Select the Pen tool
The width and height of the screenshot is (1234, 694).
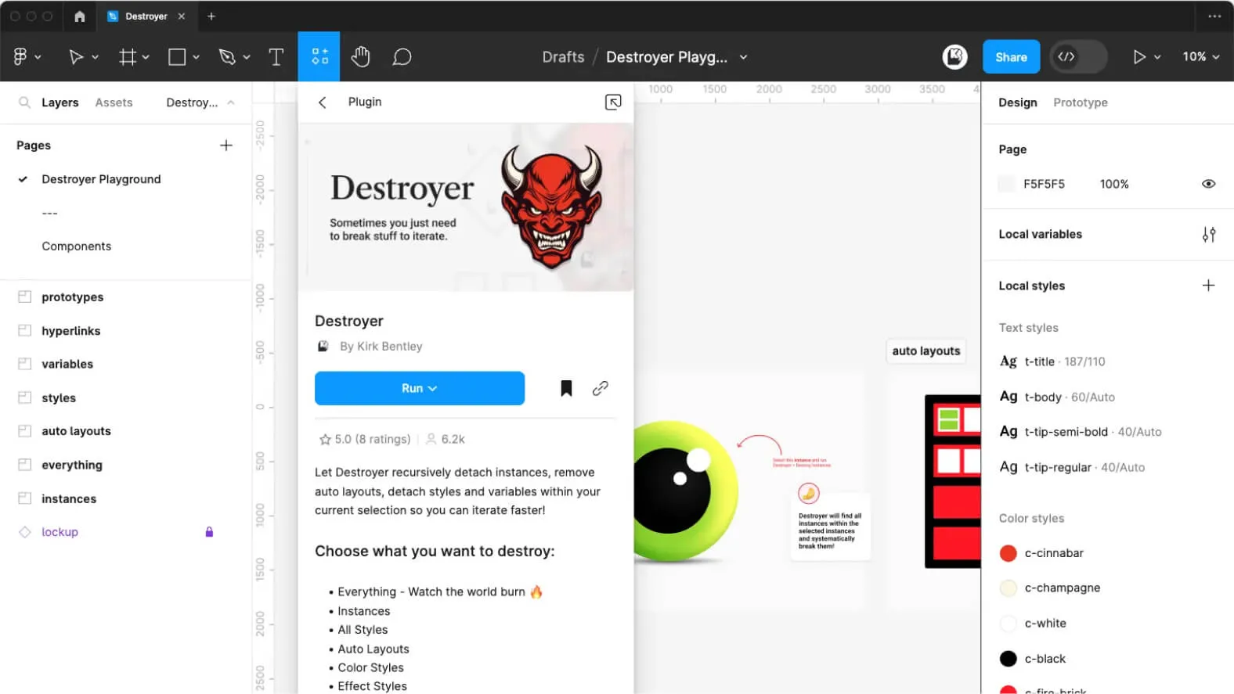pyautogui.click(x=227, y=56)
